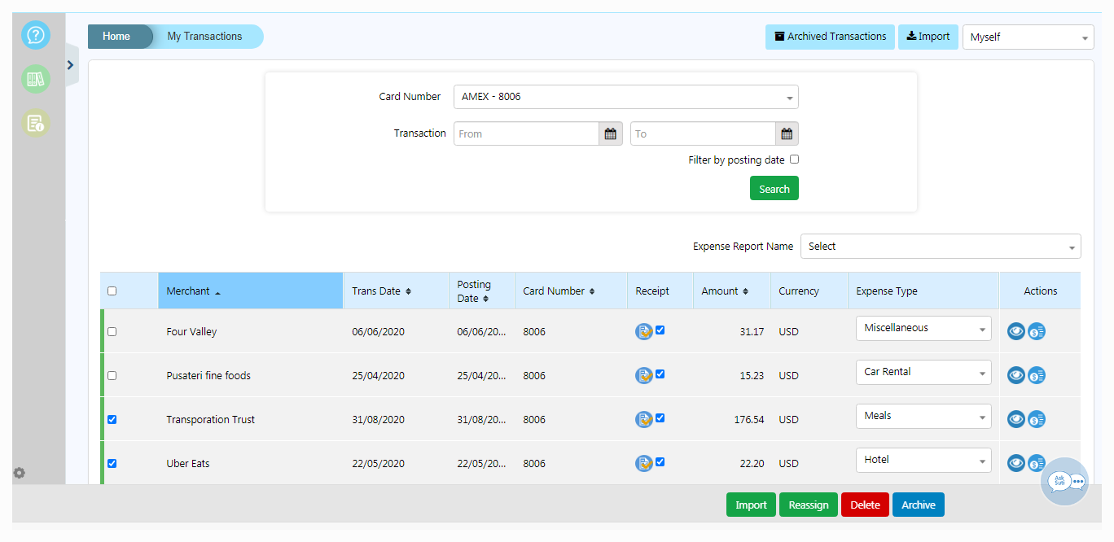Click the eye view icon for Uber Eats

(x=1016, y=463)
